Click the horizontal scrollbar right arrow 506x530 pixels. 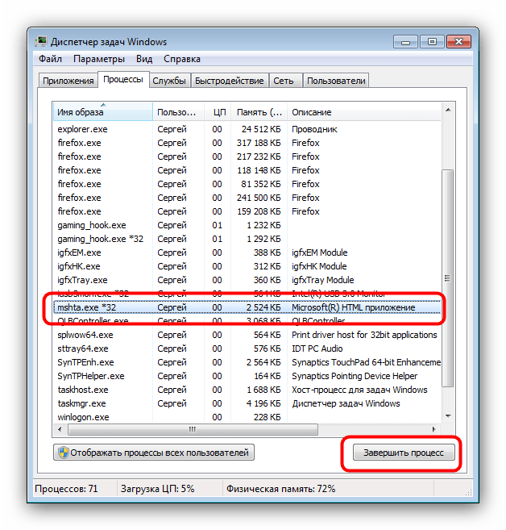tap(434, 430)
